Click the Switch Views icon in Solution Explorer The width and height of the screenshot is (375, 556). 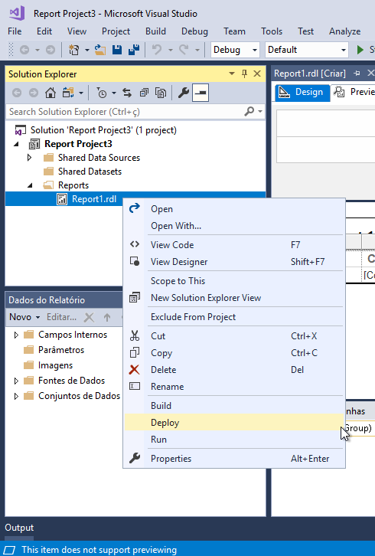(x=67, y=93)
